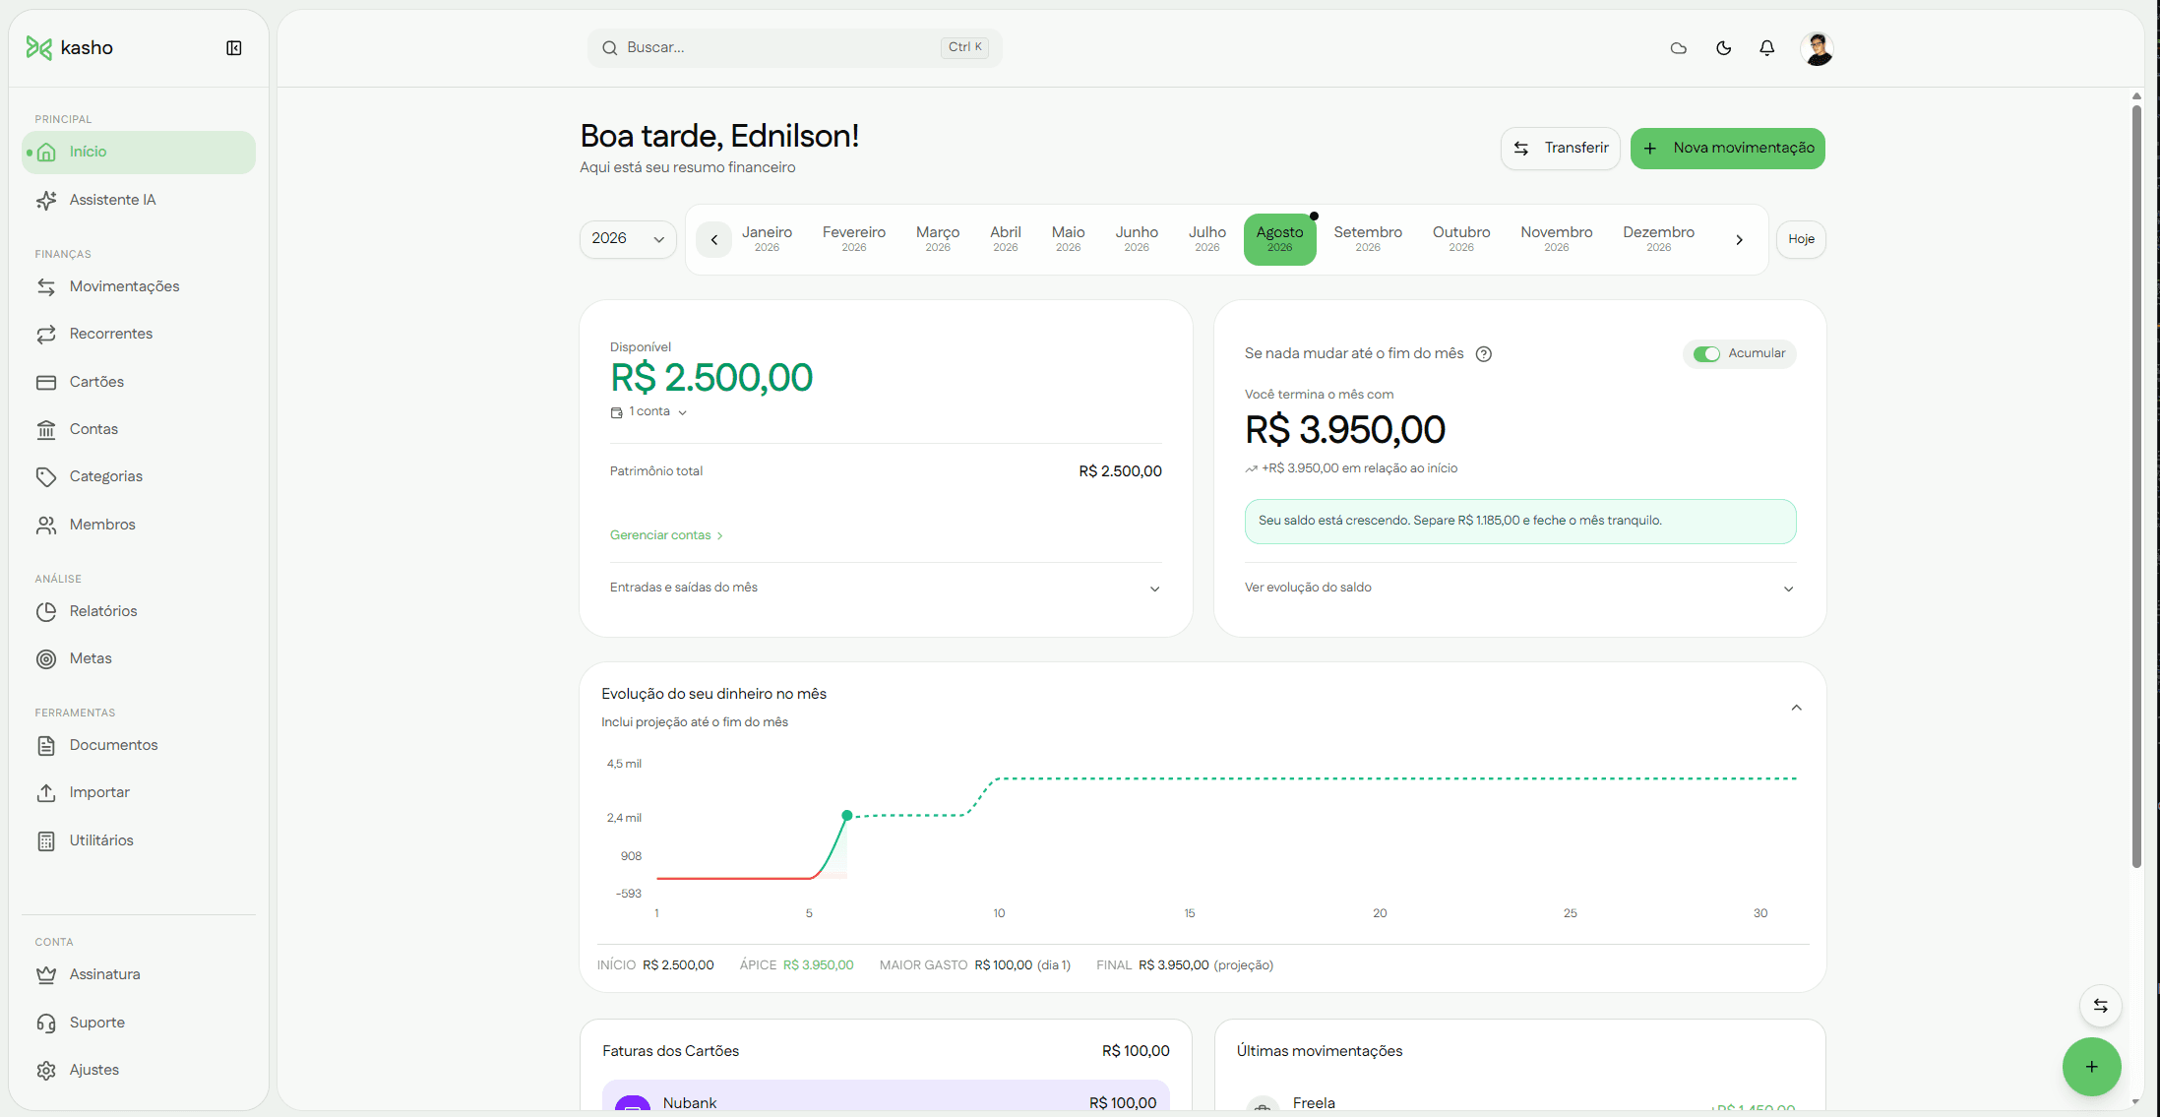Select Outubro 2026 tab
The height and width of the screenshot is (1117, 2160).
[x=1461, y=238]
